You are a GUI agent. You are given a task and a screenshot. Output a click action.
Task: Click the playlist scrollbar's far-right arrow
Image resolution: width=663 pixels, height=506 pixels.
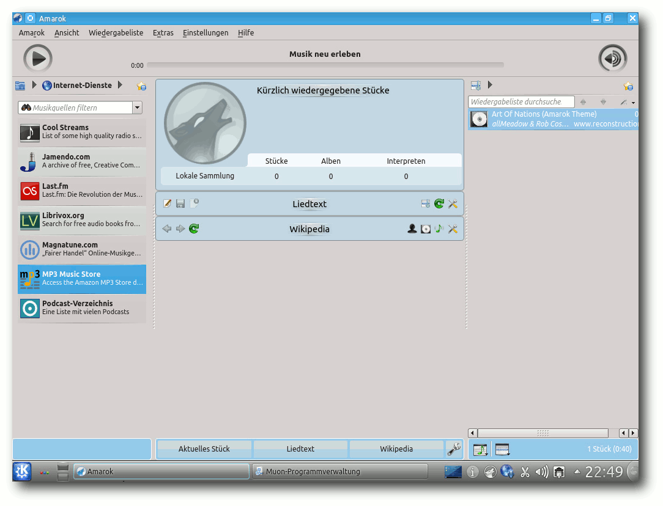coord(633,433)
